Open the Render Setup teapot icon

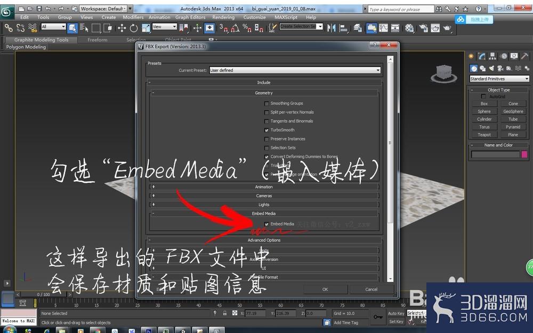[423, 28]
